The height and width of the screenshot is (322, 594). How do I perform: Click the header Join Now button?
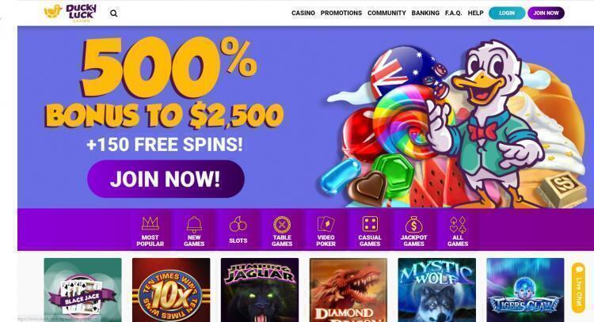[x=546, y=13]
